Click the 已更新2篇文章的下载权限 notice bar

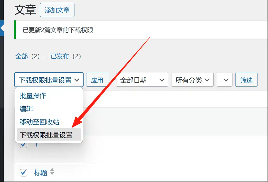point(141,30)
